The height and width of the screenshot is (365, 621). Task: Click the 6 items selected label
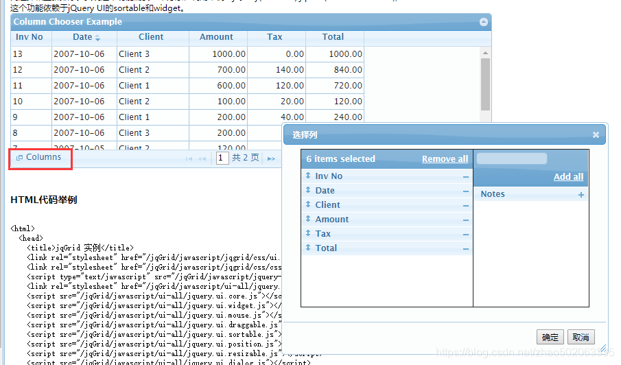pyautogui.click(x=340, y=158)
